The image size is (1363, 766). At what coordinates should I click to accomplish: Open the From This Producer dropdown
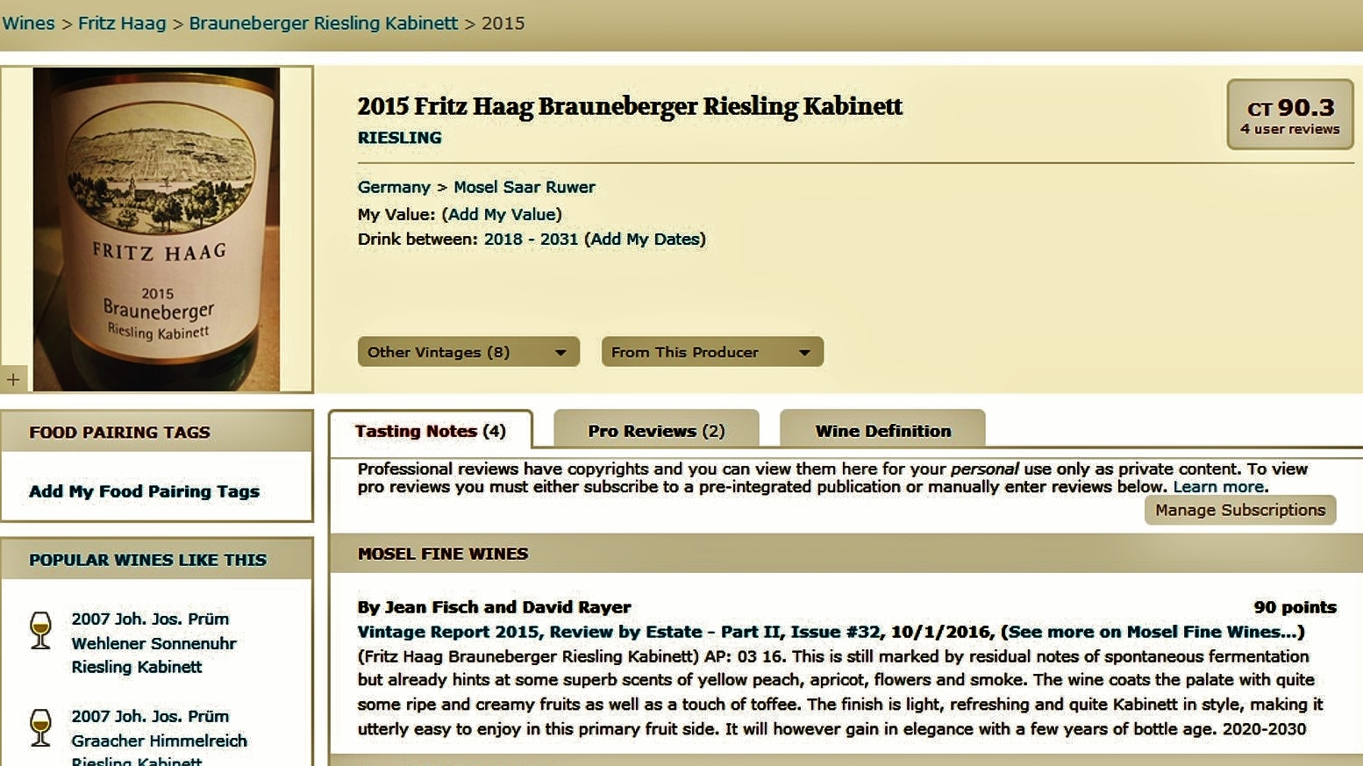[712, 352]
